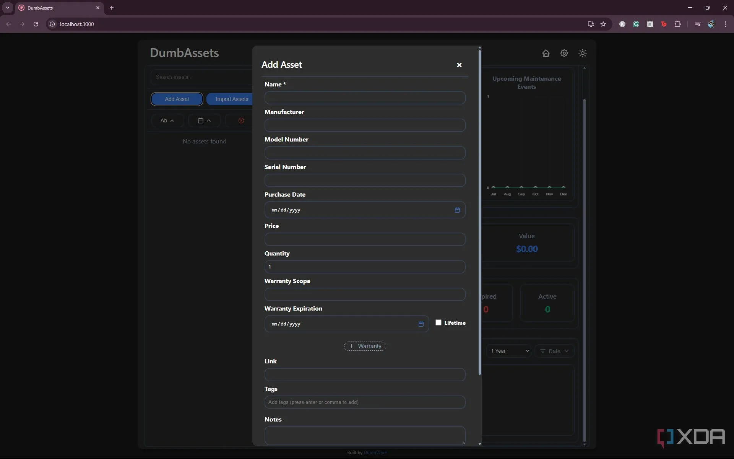Viewport: 734px width, 459px height.
Task: Close the Add Asset dialog
Action: point(459,65)
